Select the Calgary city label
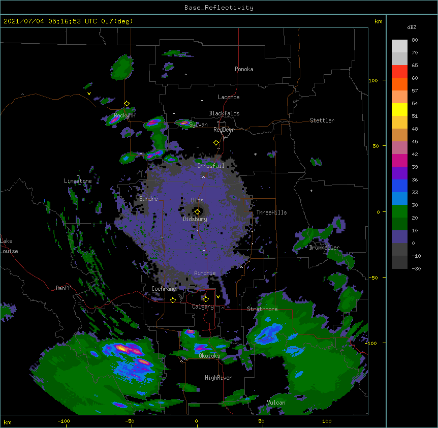The image size is (438, 428). pyautogui.click(x=203, y=307)
